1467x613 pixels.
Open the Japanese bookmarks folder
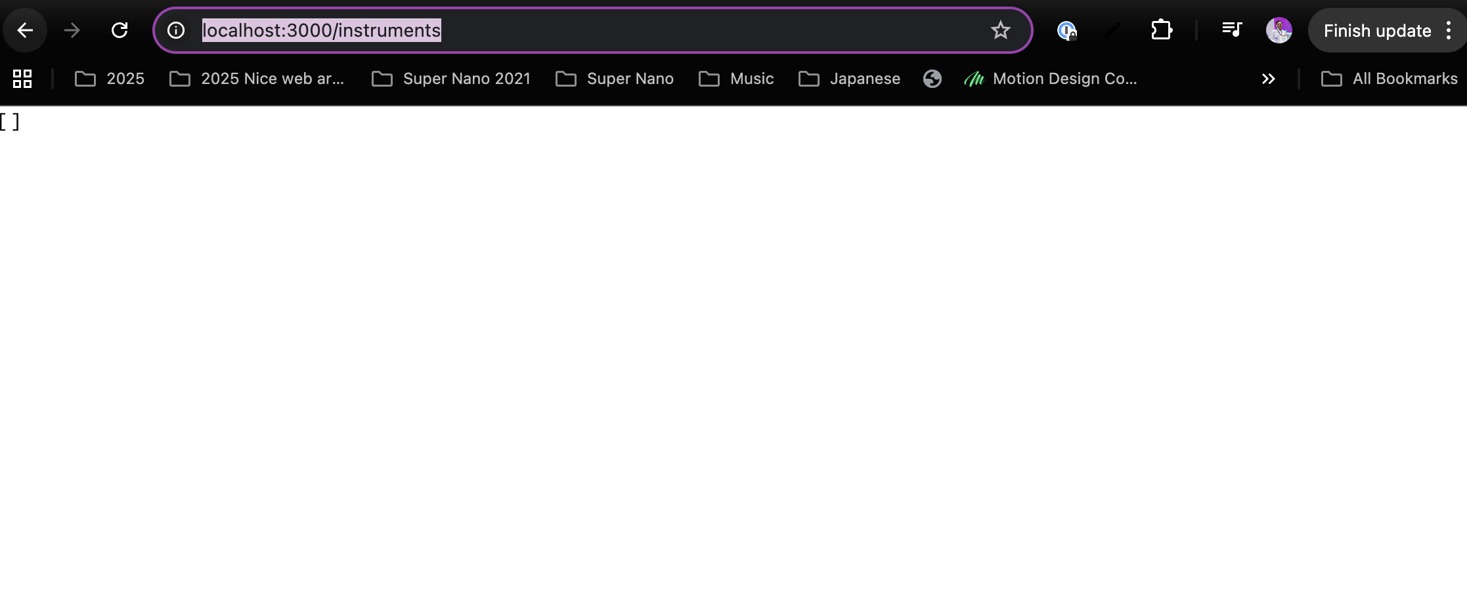[849, 78]
